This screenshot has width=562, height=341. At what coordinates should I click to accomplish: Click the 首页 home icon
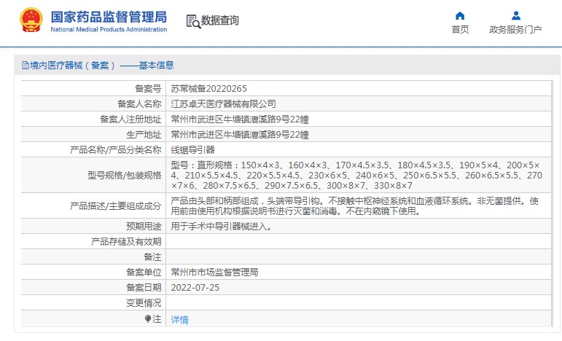460,16
